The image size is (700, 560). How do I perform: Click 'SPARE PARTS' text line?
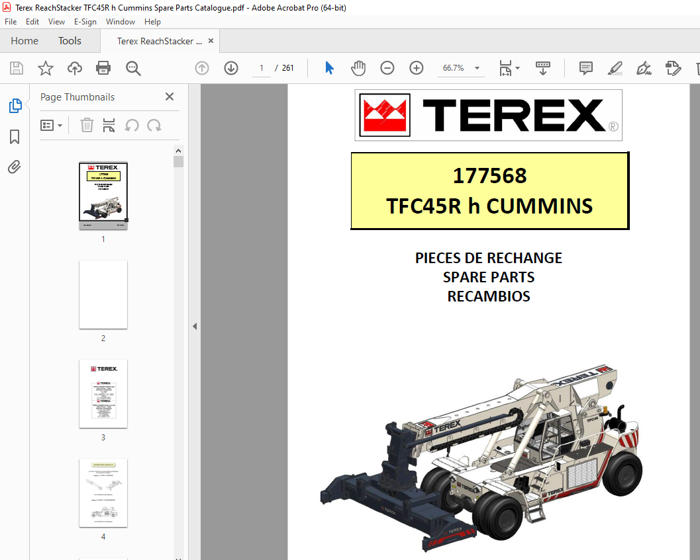click(x=488, y=277)
